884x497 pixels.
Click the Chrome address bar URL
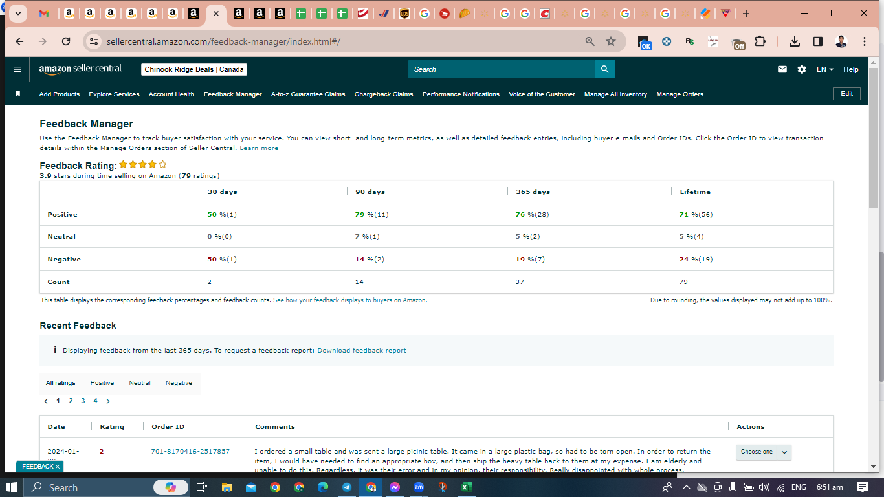(x=223, y=41)
